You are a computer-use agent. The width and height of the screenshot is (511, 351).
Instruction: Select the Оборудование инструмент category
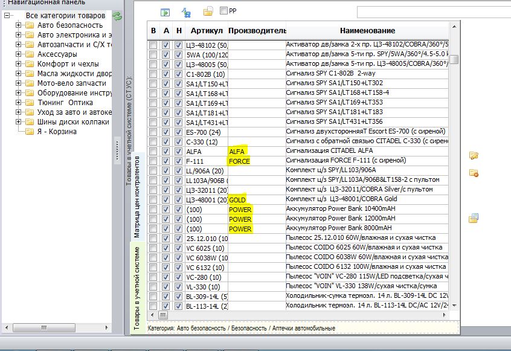coord(74,93)
